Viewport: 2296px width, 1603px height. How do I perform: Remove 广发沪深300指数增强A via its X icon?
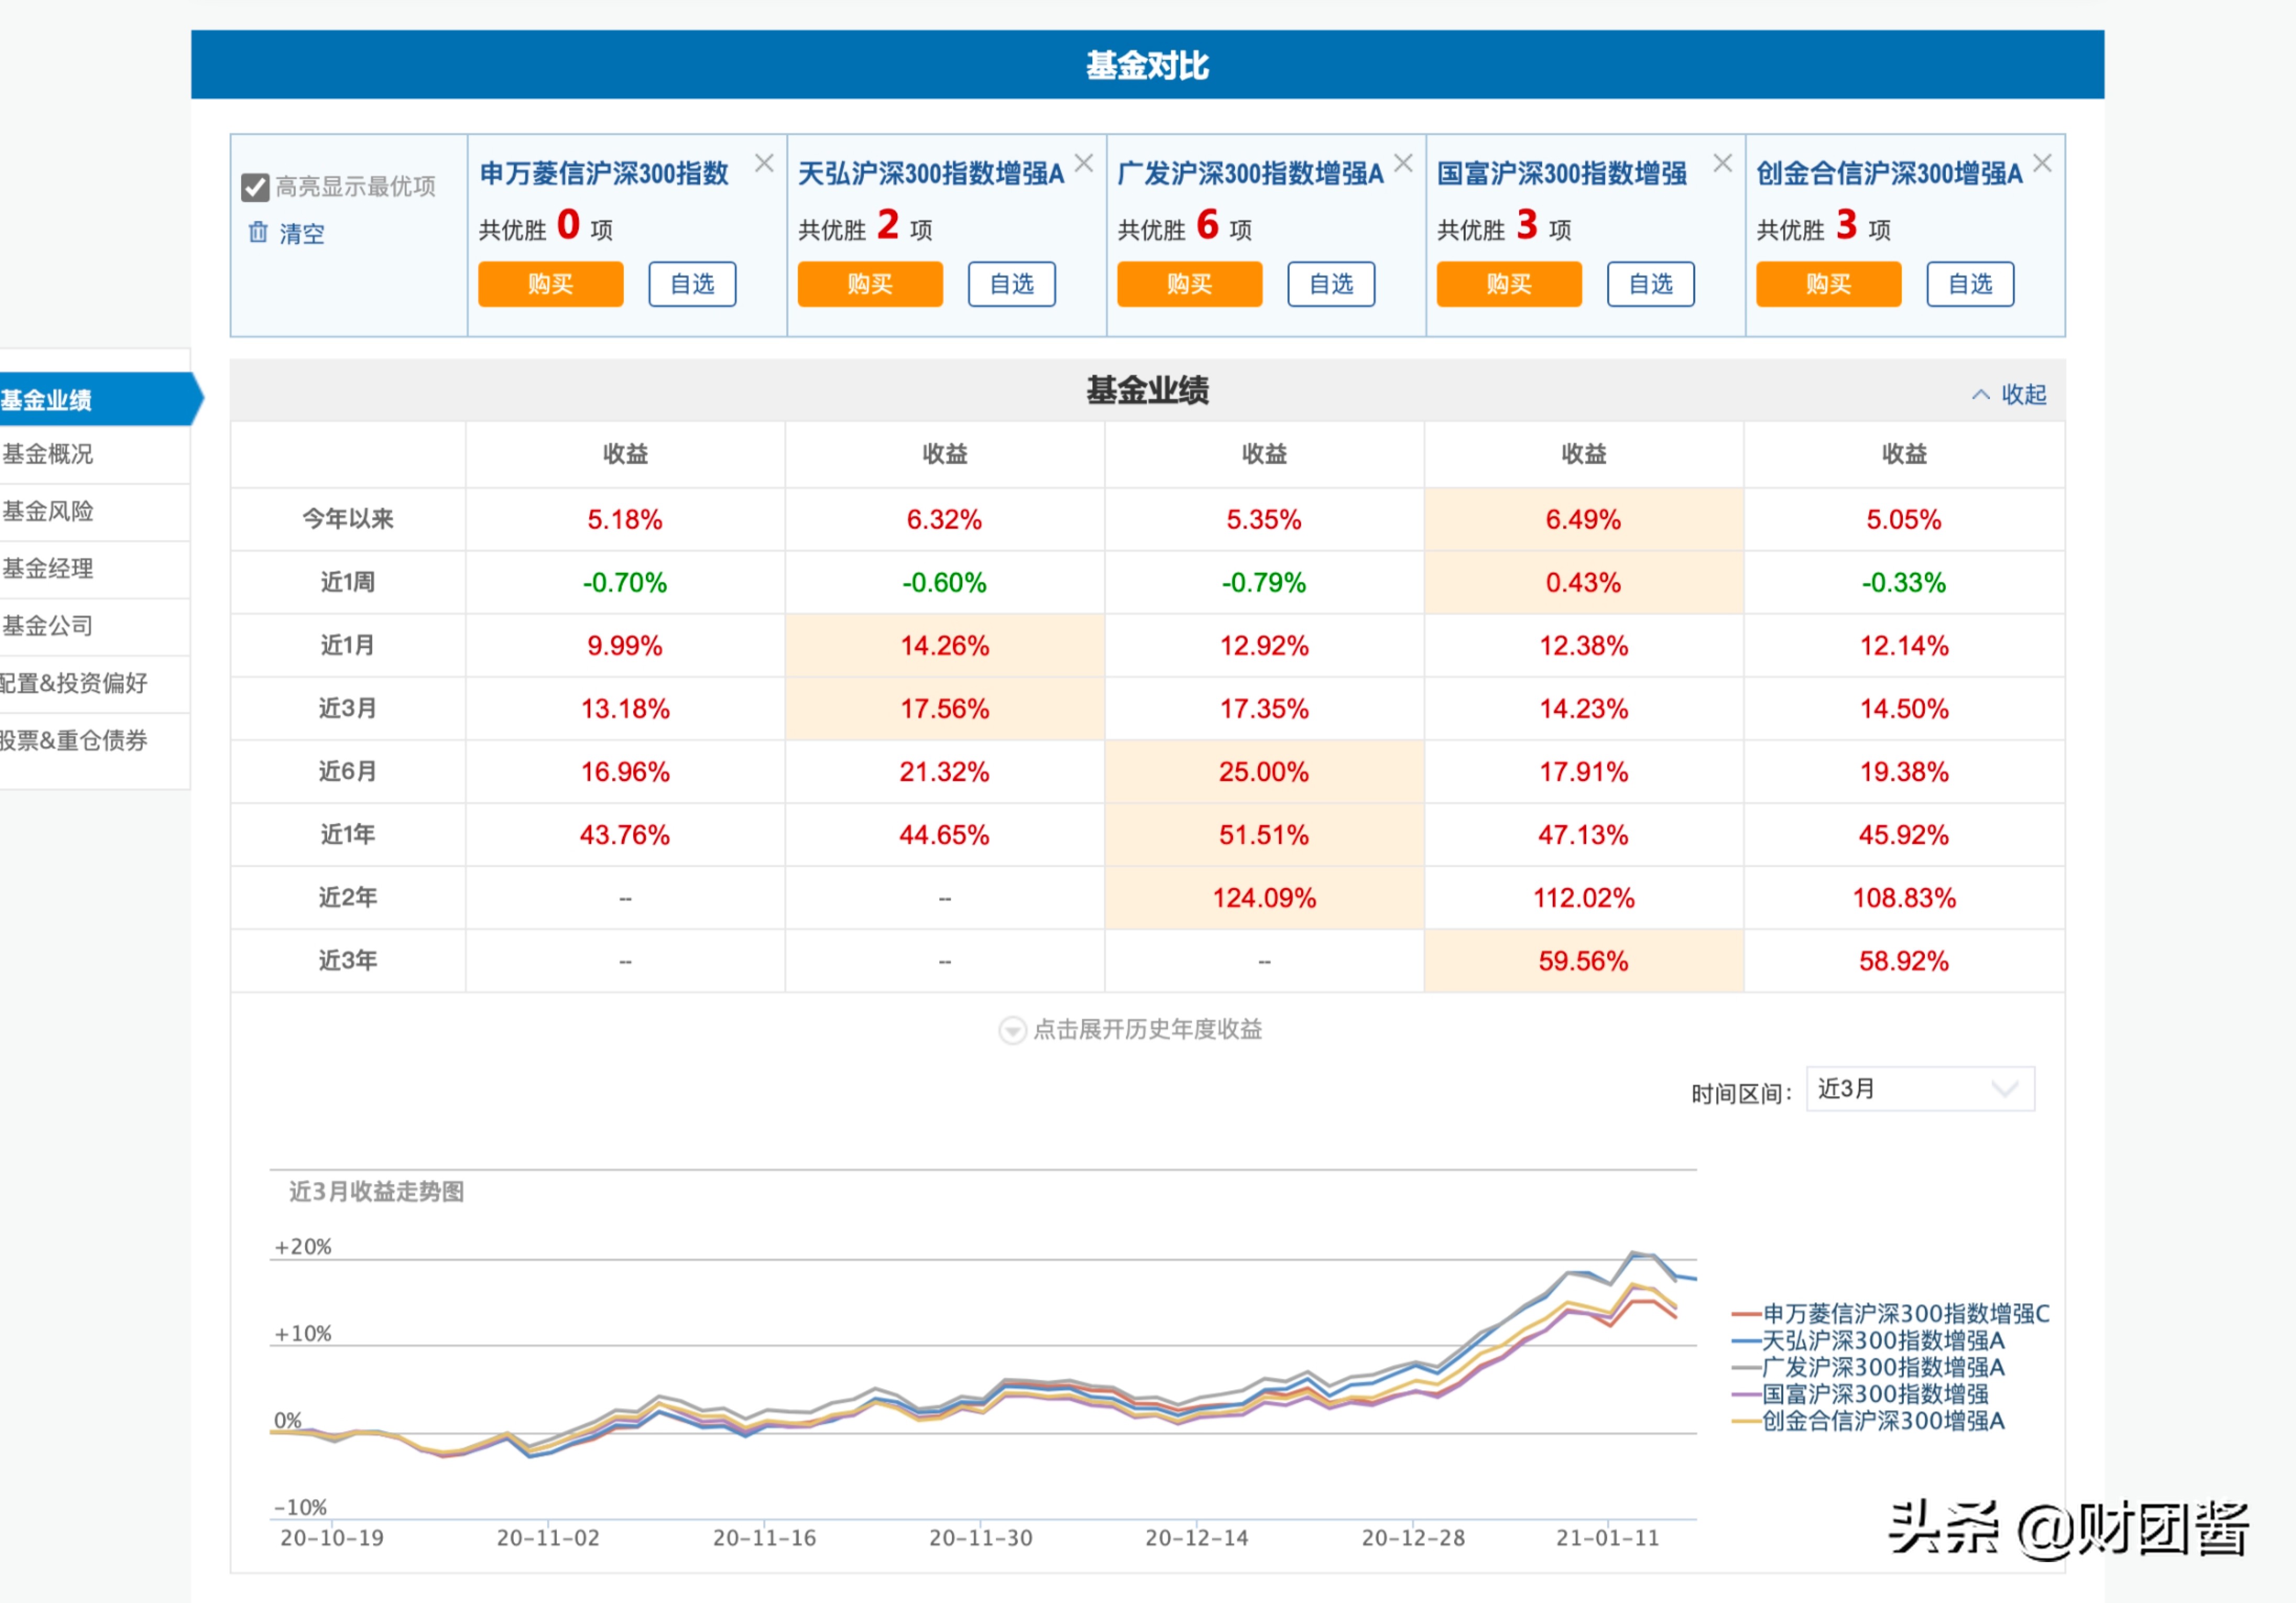pos(1403,162)
